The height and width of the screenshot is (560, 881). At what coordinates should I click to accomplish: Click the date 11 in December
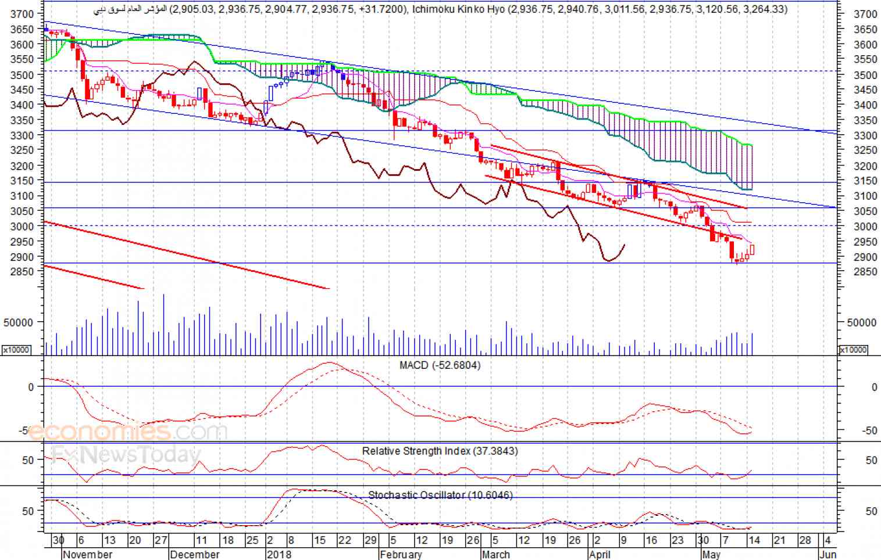pyautogui.click(x=201, y=540)
